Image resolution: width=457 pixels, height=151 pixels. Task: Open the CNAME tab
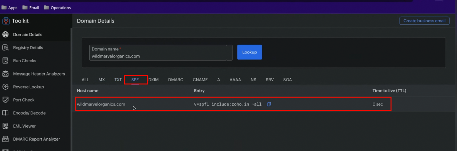pyautogui.click(x=200, y=80)
